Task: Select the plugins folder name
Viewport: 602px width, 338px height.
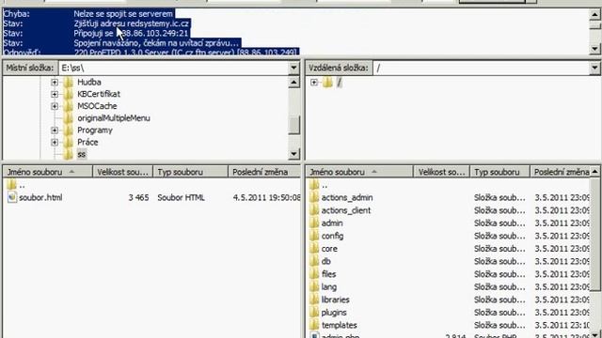Action: 334,313
